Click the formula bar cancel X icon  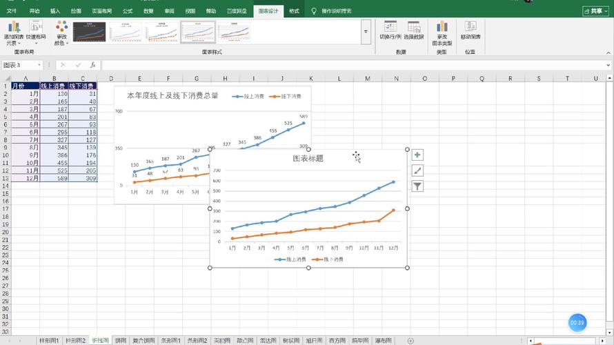coord(63,65)
